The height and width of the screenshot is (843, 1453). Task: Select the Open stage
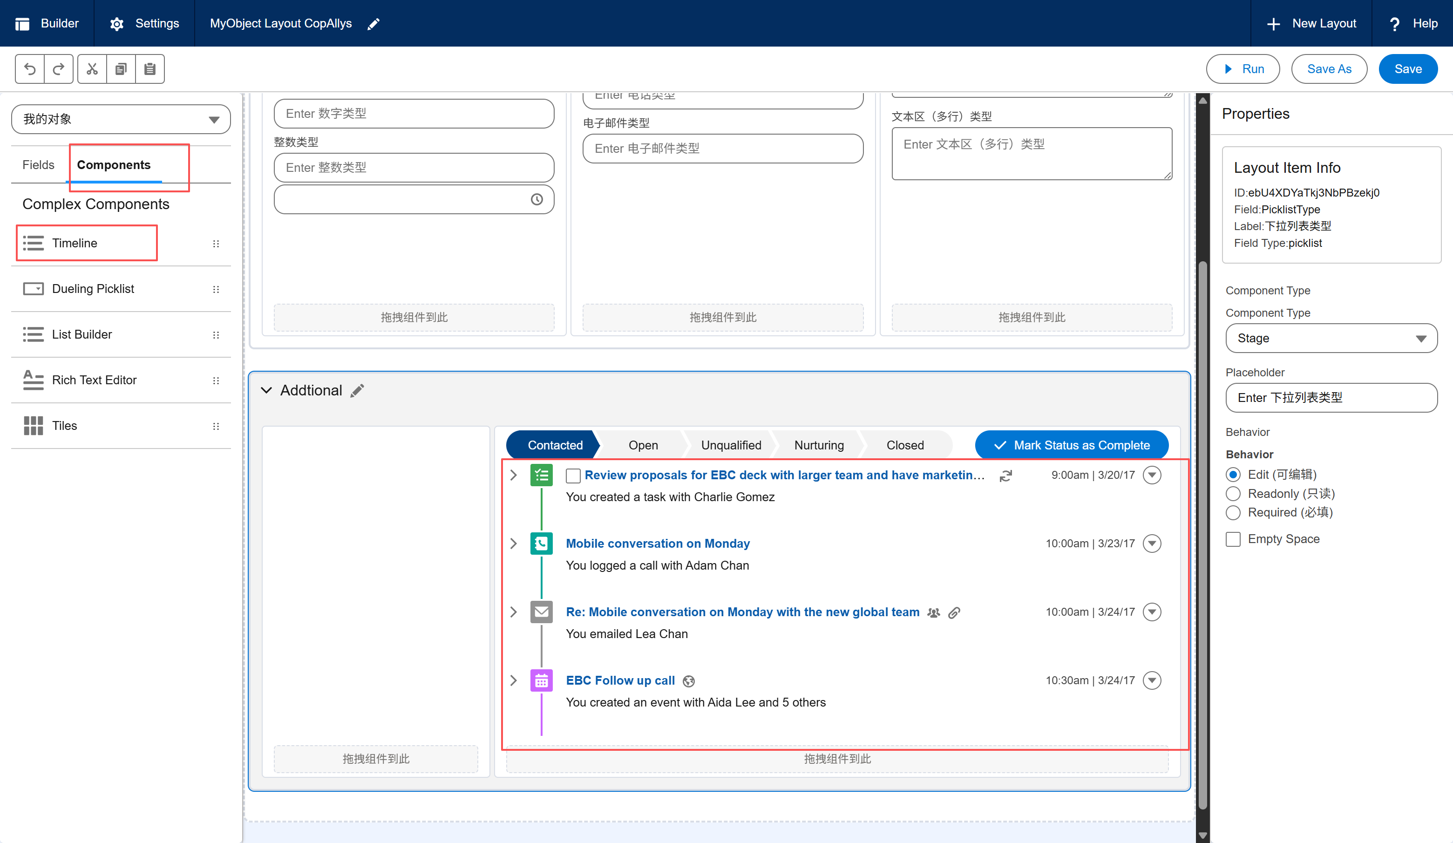[x=643, y=445]
